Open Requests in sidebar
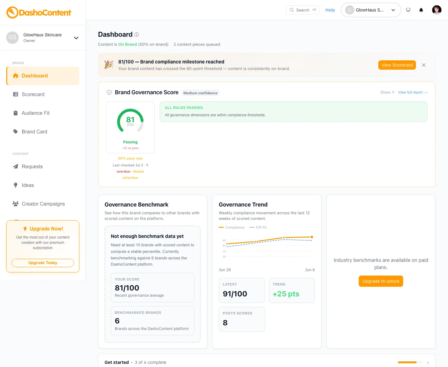Viewport: 448px width, 367px height. click(43, 166)
